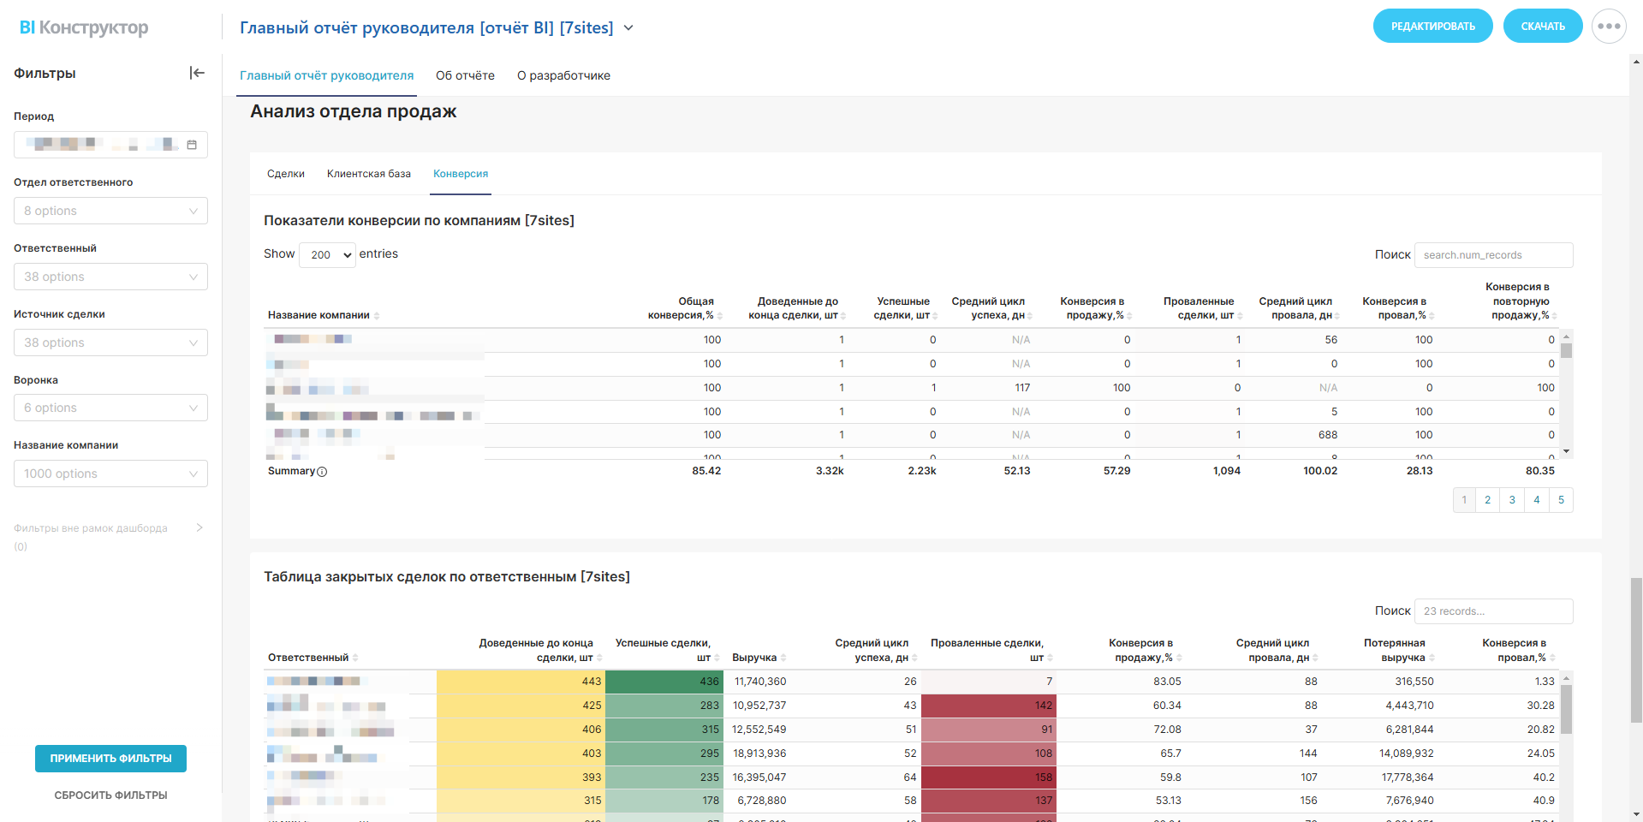The width and height of the screenshot is (1643, 822).
Task: Open Отдел ответственного filter dropdown
Action: (x=110, y=211)
